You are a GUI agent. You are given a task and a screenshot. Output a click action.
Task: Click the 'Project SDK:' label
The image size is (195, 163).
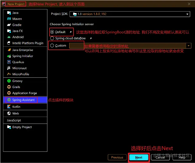point(60,14)
